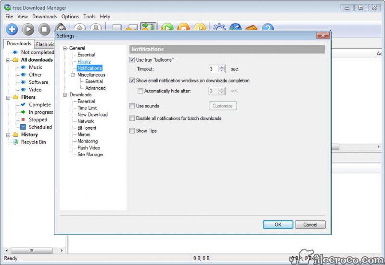Select the All downloads folder
Image resolution: width=385 pixels, height=265 pixels.
37,60
